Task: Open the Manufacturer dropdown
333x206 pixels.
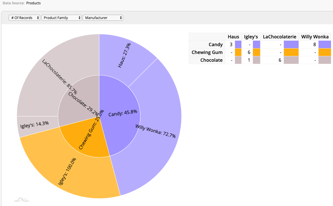Action: click(103, 18)
